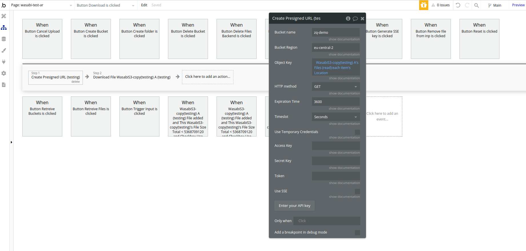Show documentation under HTTP method
Viewport: 526px width, 251px height.
coord(344,93)
